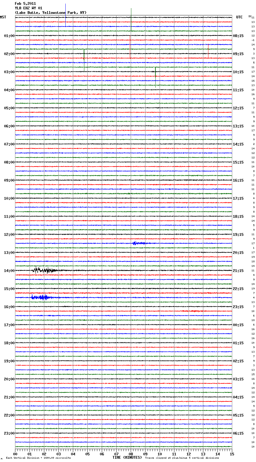Click the 06:15 UTC time label
Screen dimensions: 256x462
[238, 433]
